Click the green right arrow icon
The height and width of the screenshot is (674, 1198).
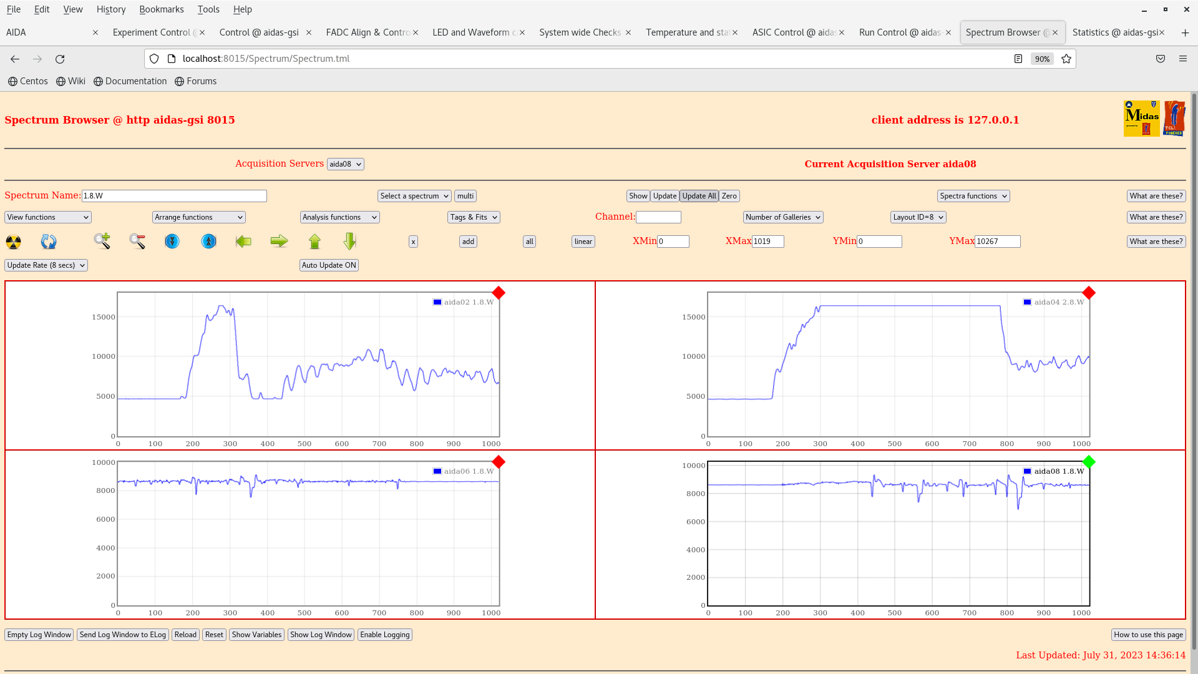tap(279, 241)
